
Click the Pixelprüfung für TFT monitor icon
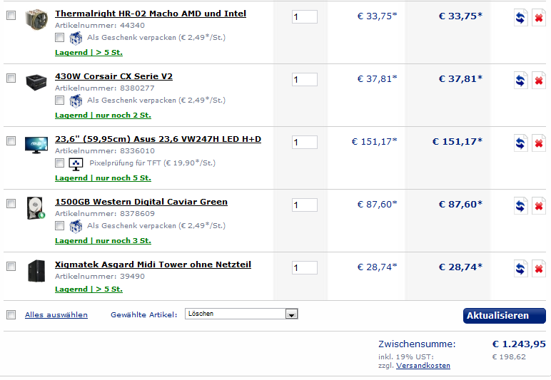(x=76, y=164)
